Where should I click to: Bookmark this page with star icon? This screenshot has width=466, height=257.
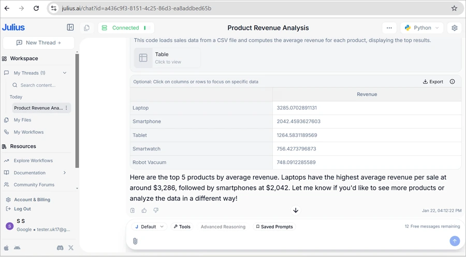point(454,8)
